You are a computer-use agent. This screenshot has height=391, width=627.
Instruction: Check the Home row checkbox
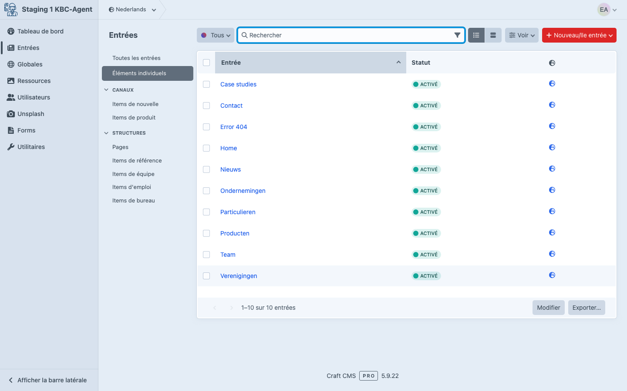[x=206, y=148]
